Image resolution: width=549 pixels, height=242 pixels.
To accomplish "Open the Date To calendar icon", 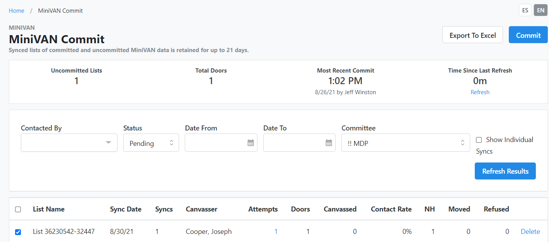I will click(x=329, y=143).
